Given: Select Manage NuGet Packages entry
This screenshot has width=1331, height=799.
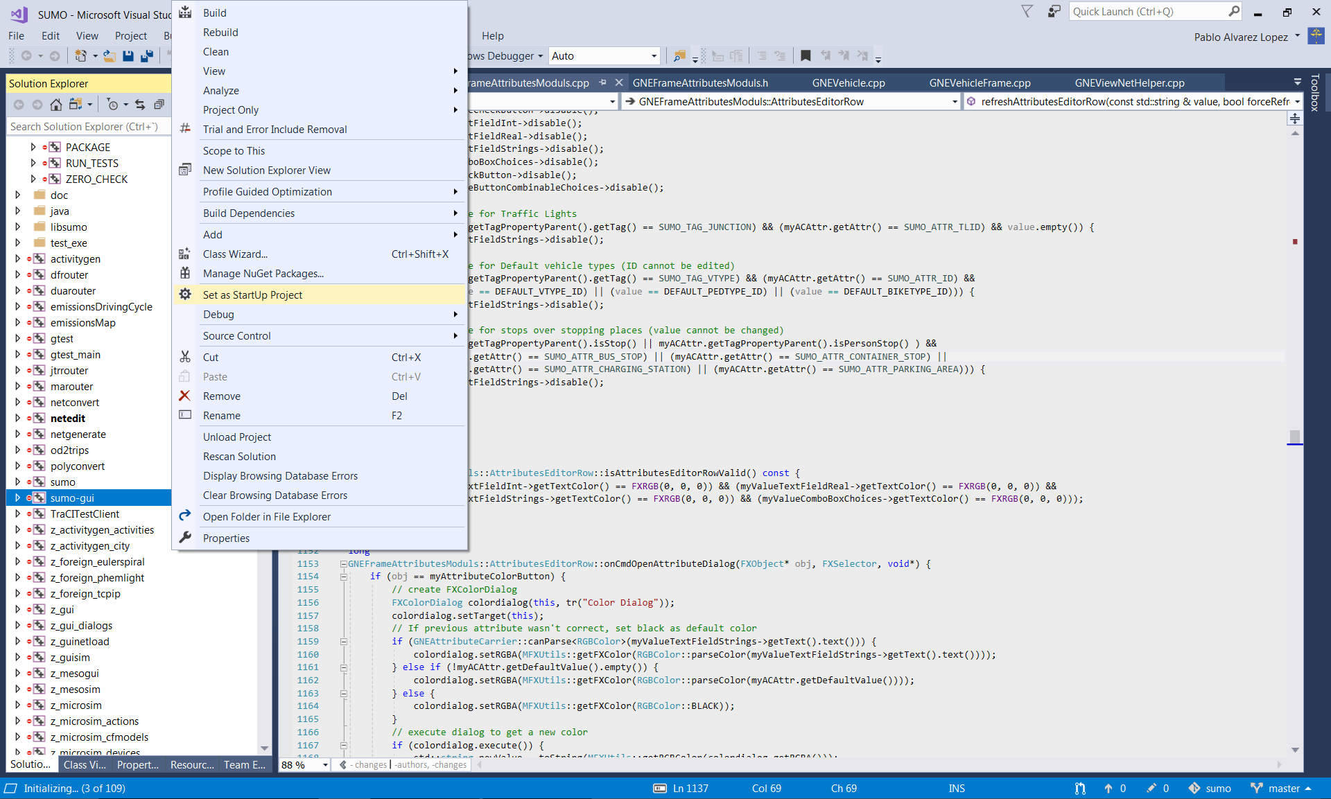Looking at the screenshot, I should pos(320,273).
